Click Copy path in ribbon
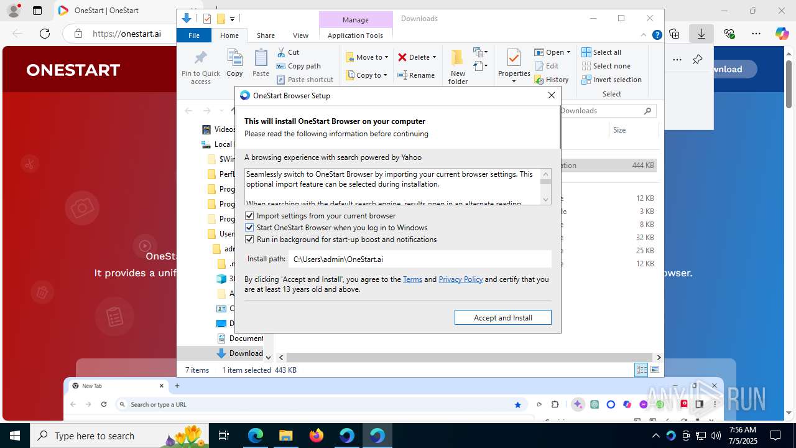The height and width of the screenshot is (448, 796). pyautogui.click(x=298, y=66)
